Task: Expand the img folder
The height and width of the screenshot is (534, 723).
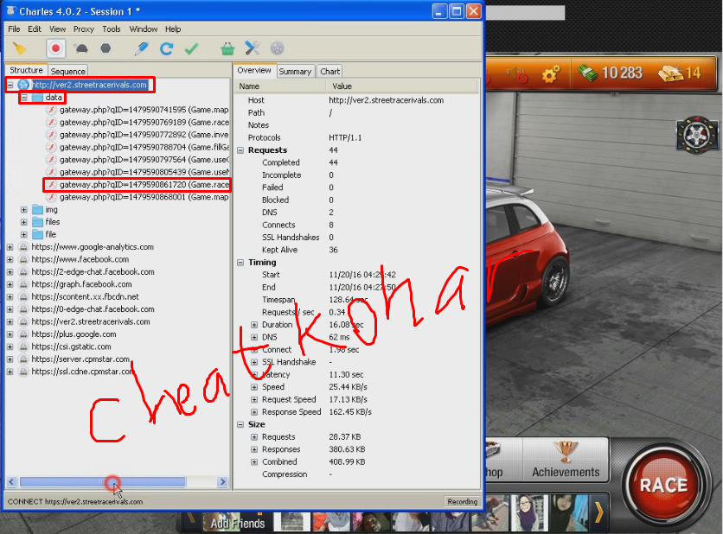Action: 24,210
